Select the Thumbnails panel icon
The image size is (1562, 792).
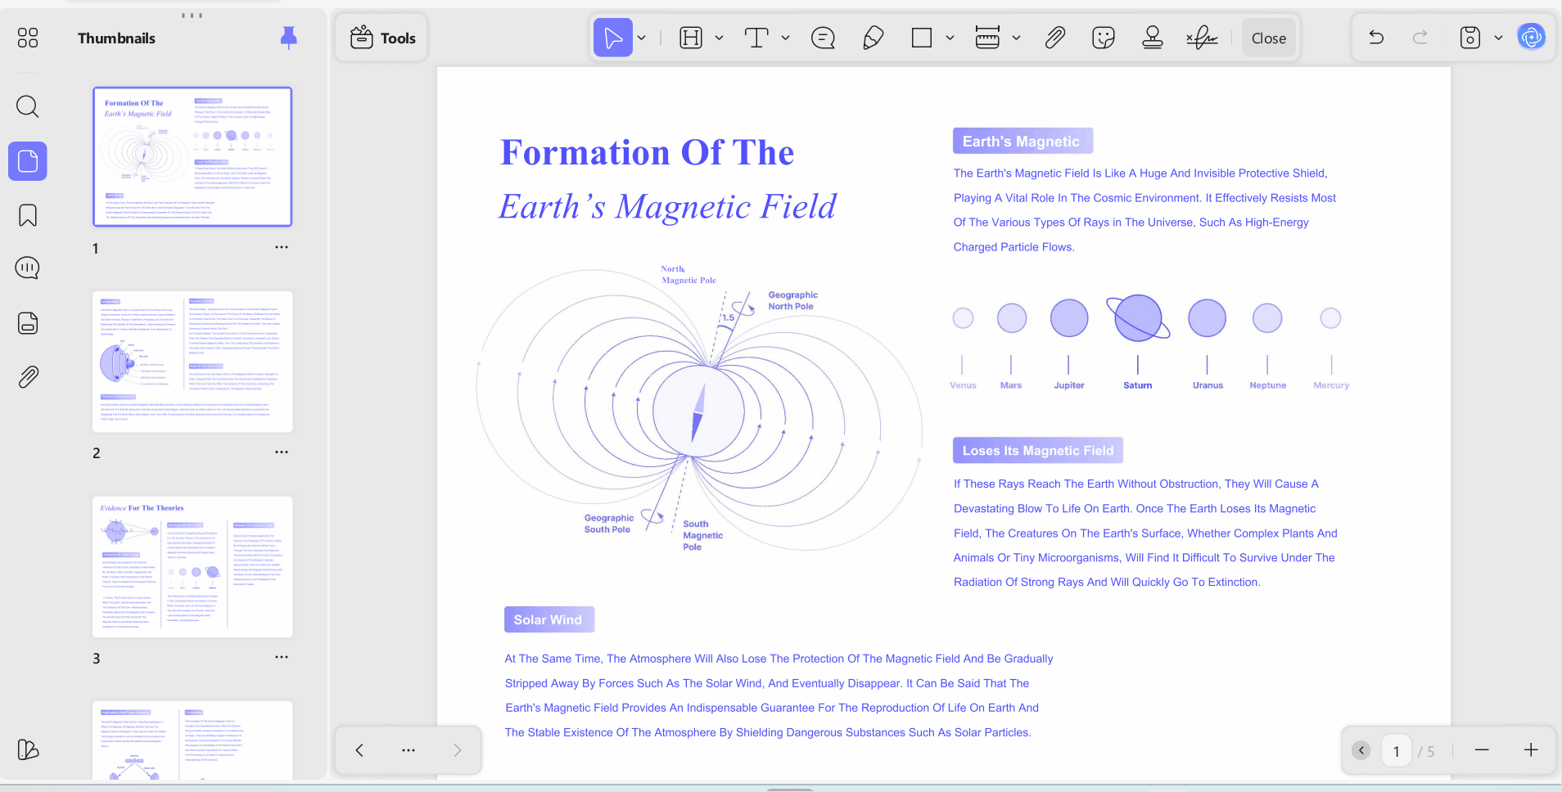(x=28, y=161)
